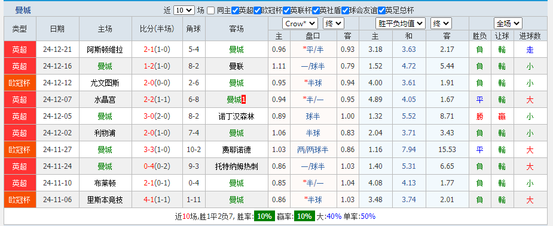Open the Crow* bookmaker dropdown
Screen dimensions: 553x226
(x=300, y=24)
